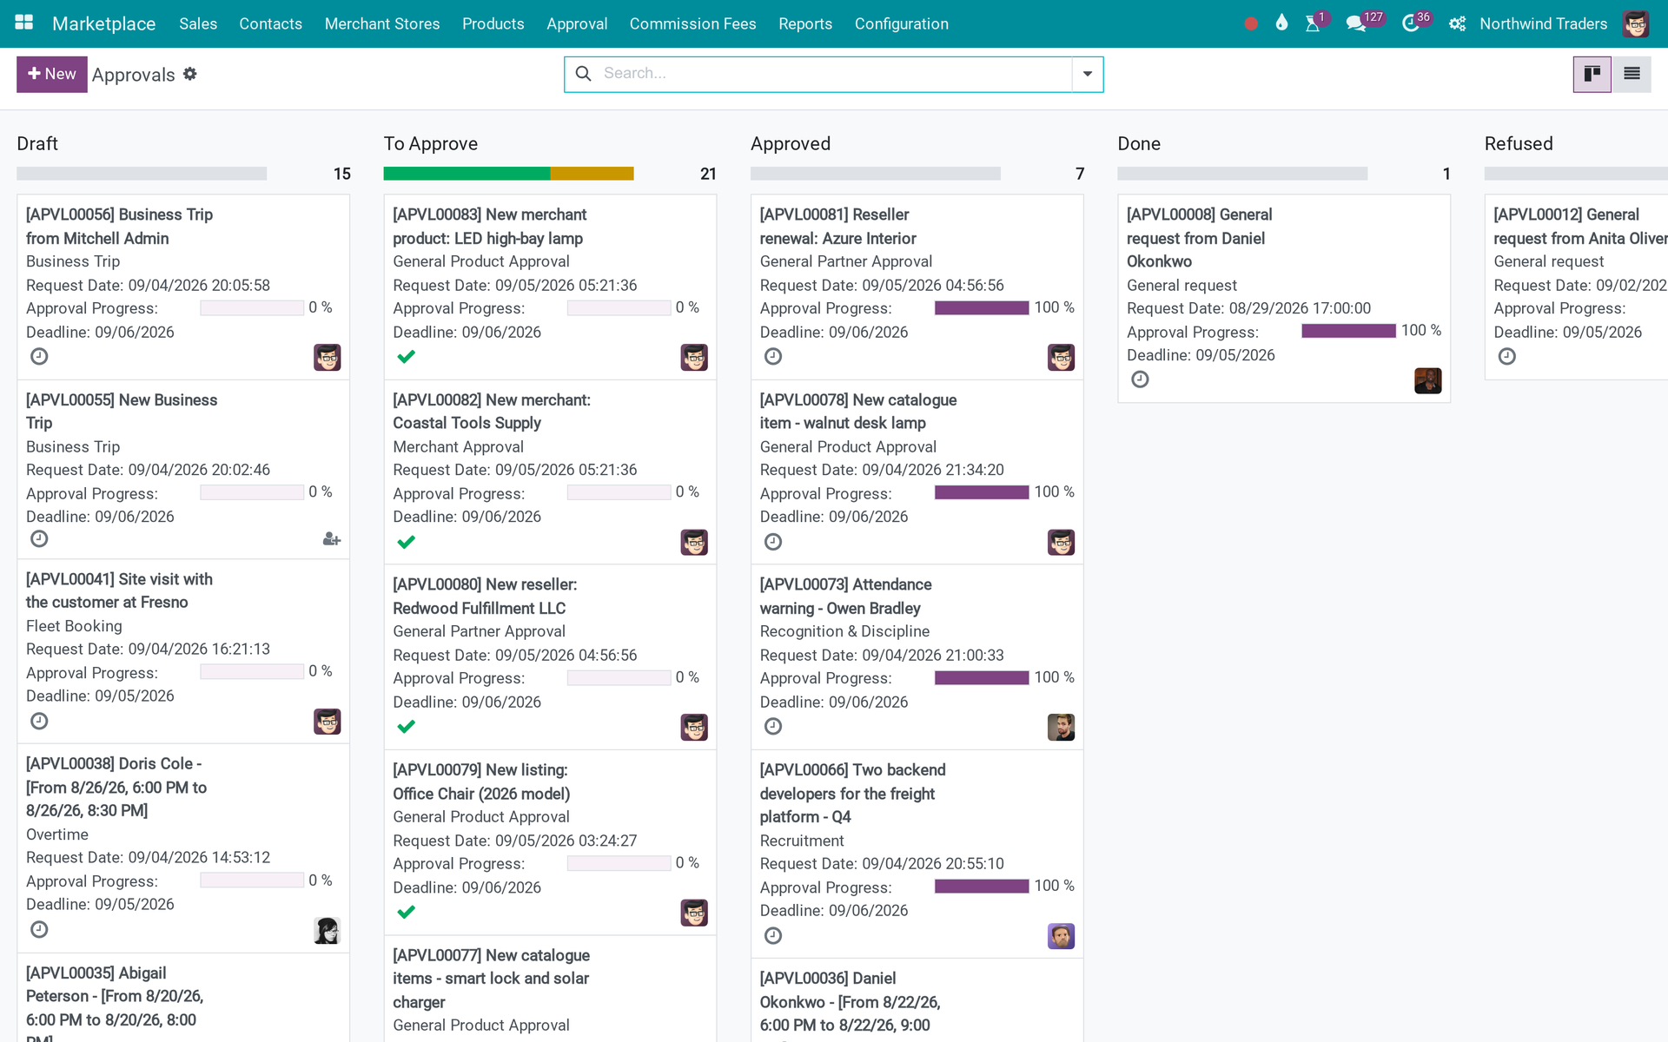Open the To Approve column header

(431, 143)
